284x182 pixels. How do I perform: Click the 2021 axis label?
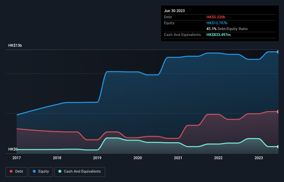click(178, 158)
